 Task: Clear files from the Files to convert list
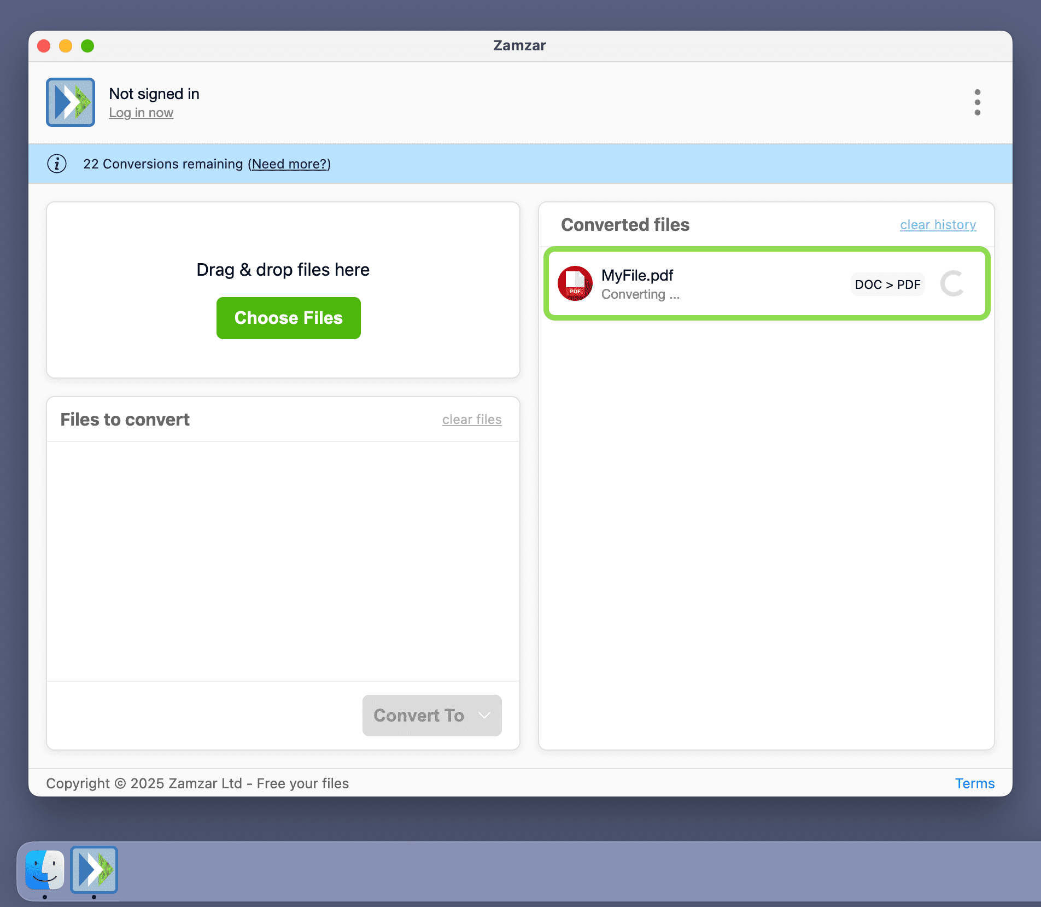[x=471, y=419]
